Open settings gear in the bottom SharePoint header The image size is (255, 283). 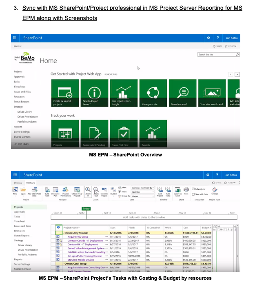pos(208,175)
